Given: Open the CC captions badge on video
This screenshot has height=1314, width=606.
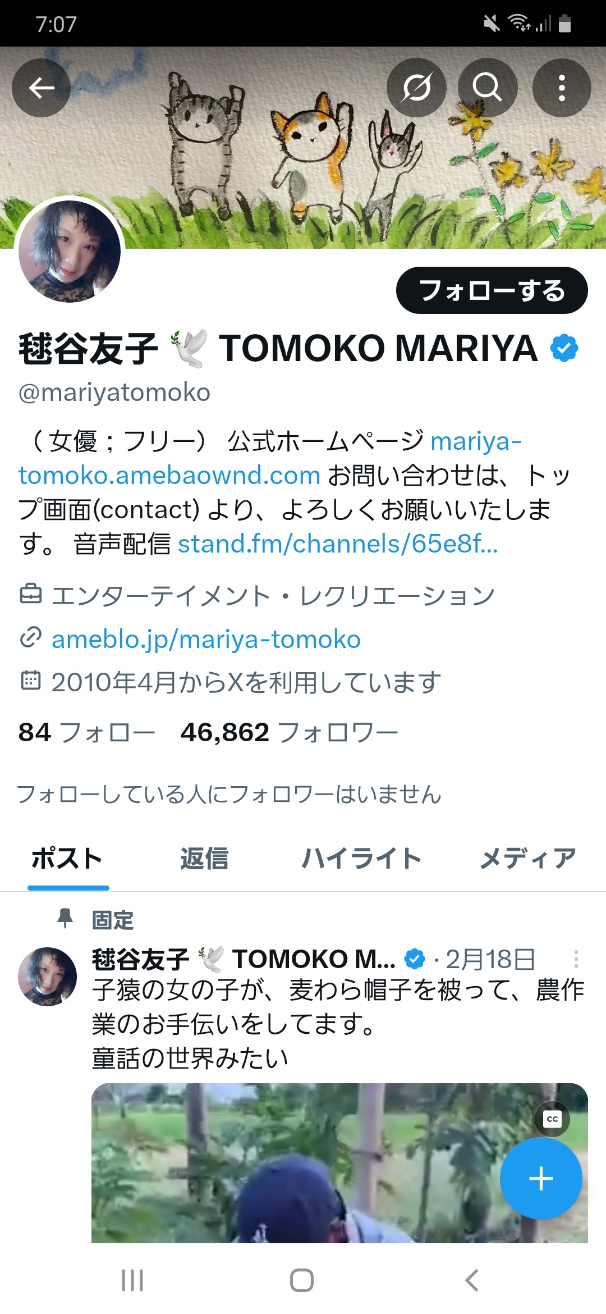Looking at the screenshot, I should [552, 1119].
